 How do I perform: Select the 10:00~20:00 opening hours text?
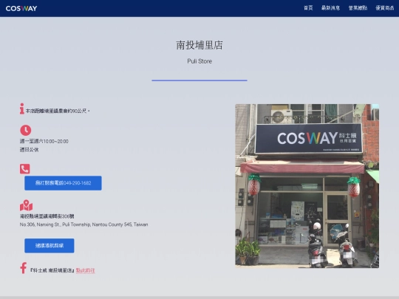point(44,141)
